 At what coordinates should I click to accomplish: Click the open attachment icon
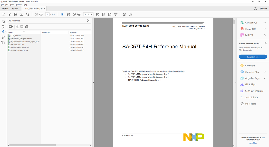point(17,27)
